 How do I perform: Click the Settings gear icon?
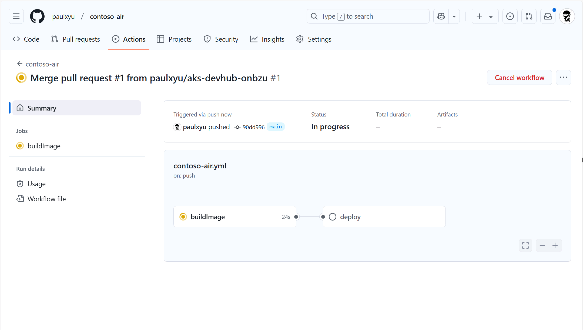click(x=300, y=39)
